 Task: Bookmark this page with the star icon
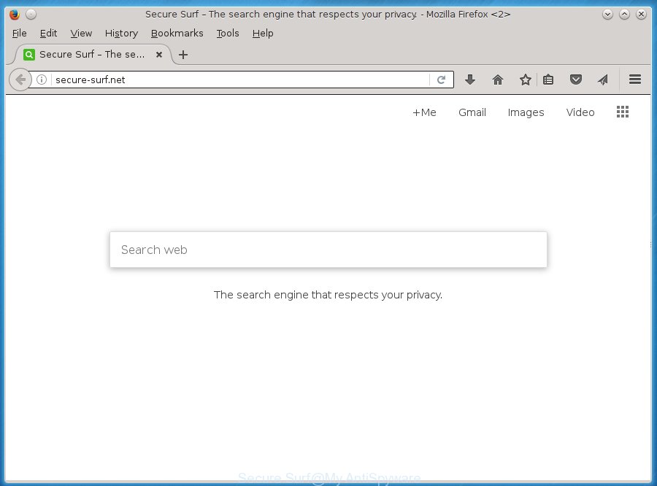click(x=525, y=80)
